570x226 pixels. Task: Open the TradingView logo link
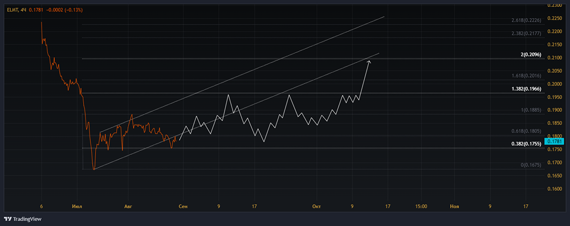[23, 219]
